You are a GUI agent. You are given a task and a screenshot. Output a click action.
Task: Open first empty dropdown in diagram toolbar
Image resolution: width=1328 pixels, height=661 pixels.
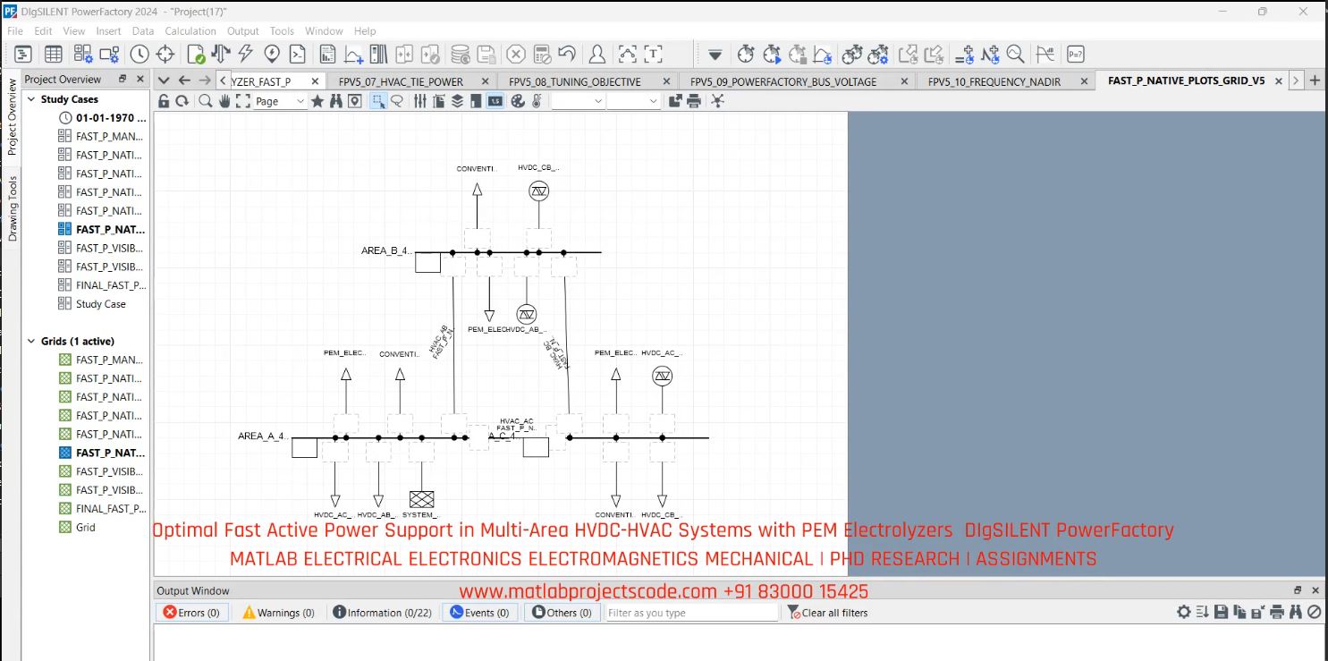click(x=579, y=101)
